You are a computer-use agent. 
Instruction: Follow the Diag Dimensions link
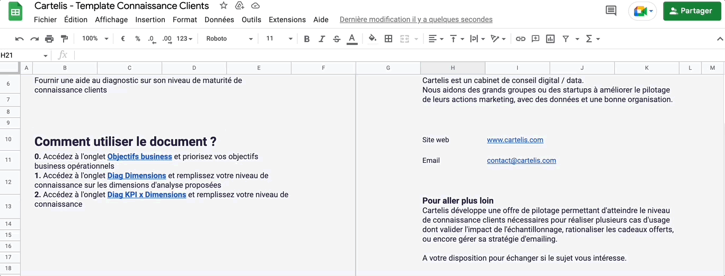point(137,176)
